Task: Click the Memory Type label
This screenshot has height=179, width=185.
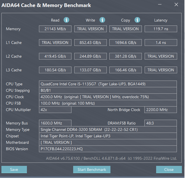Action: point(18,130)
